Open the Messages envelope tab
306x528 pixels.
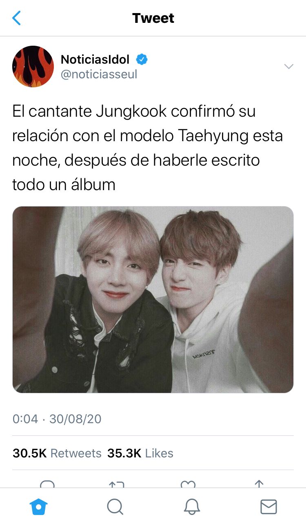[x=268, y=507]
